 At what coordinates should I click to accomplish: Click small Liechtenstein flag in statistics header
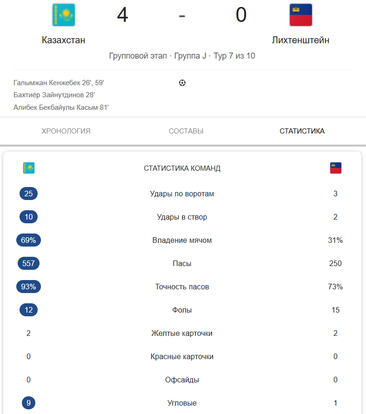[x=336, y=168]
